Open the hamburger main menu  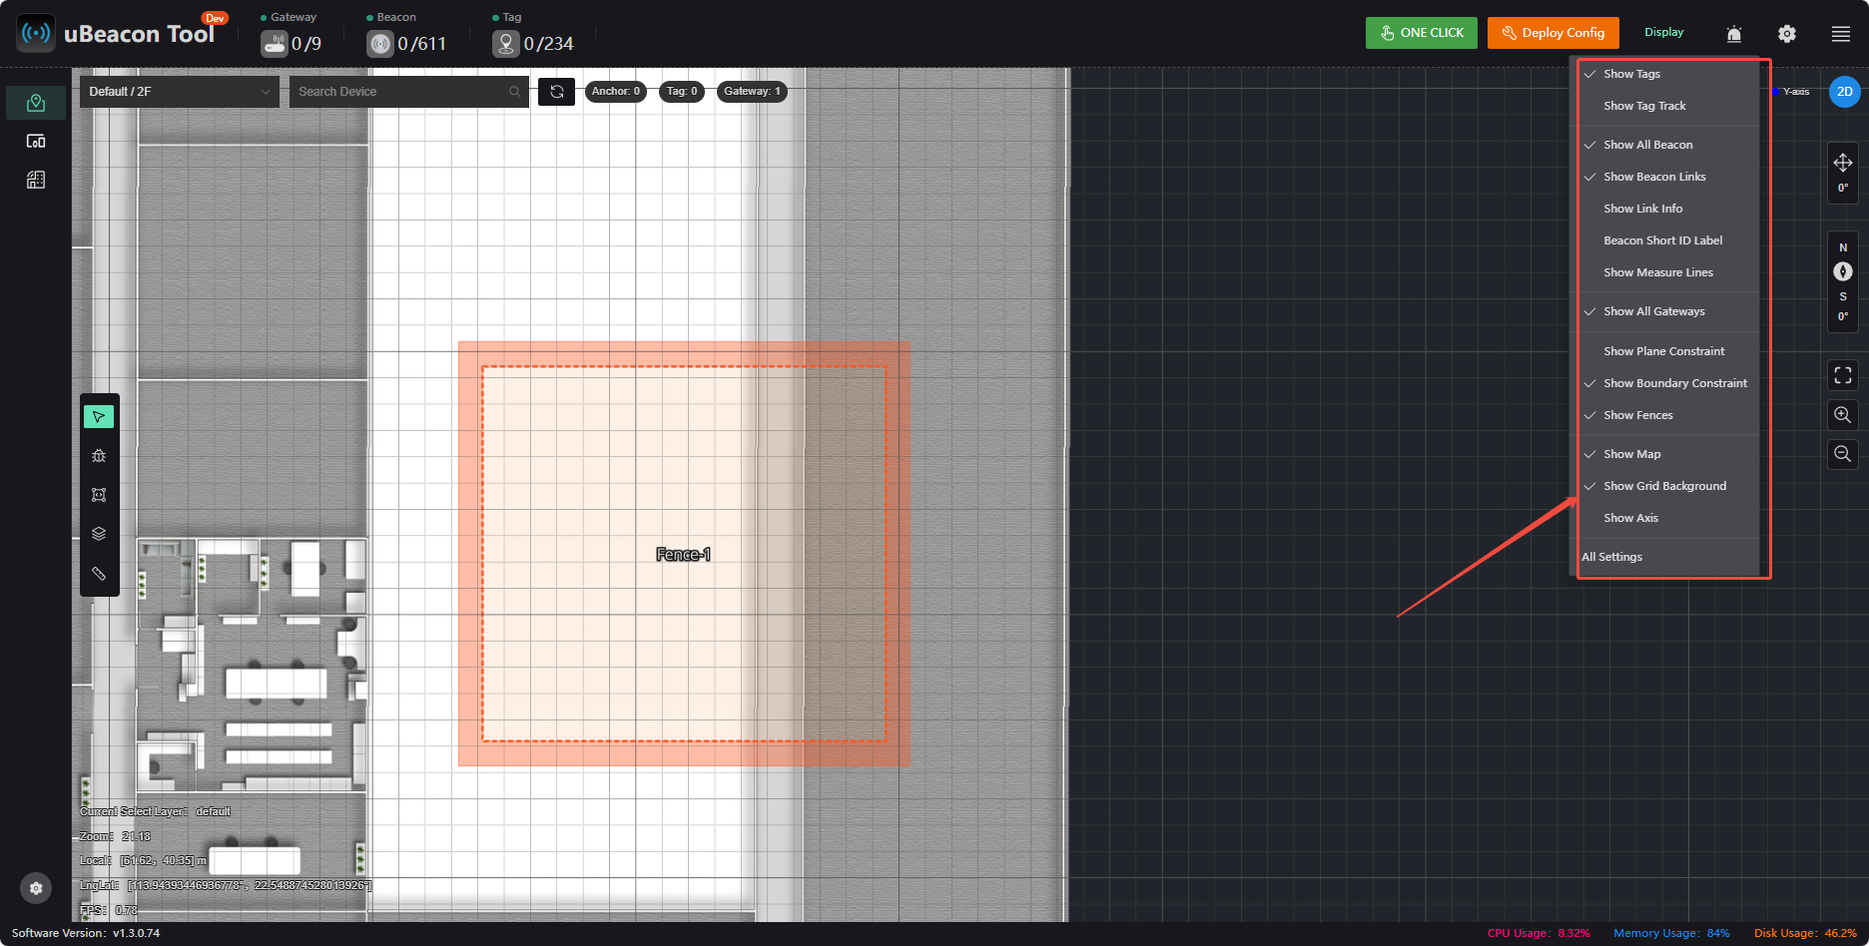(x=1841, y=34)
